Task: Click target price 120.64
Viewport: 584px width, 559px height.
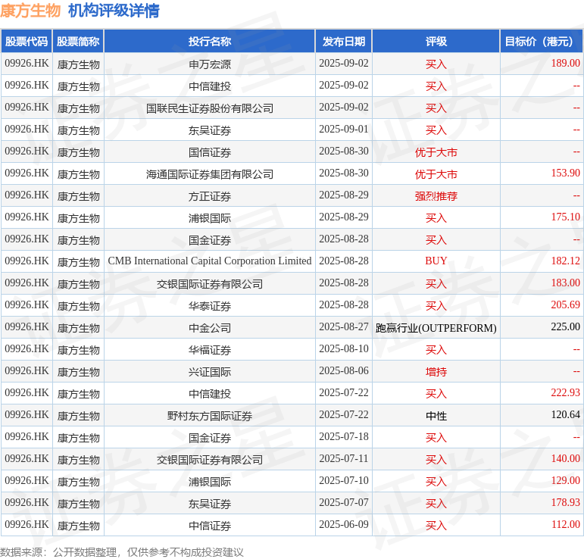Action: click(x=565, y=415)
